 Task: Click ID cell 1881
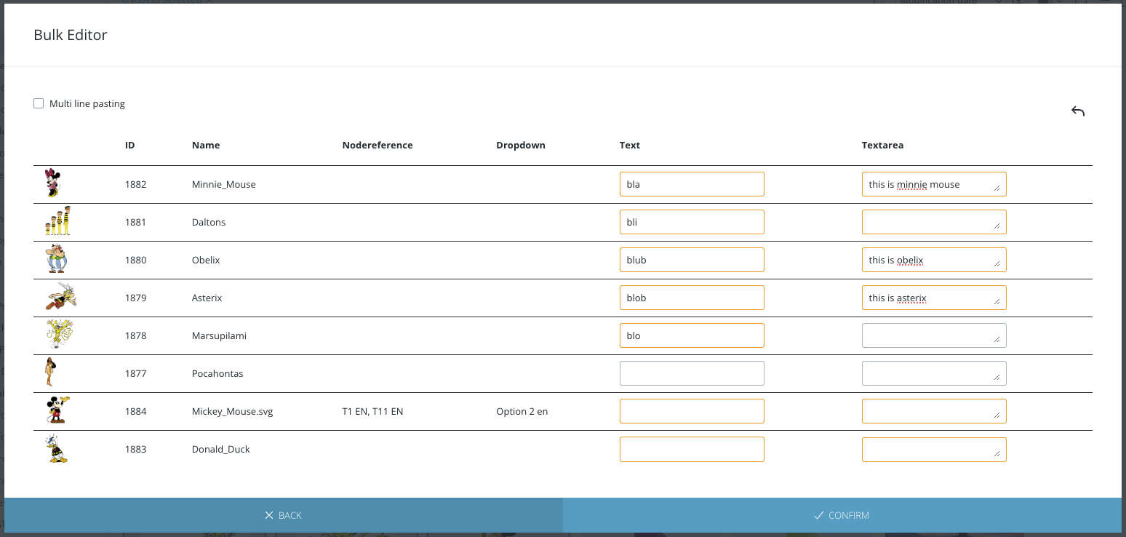tap(135, 222)
